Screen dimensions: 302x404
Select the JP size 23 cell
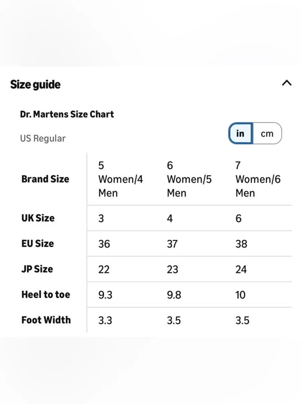click(172, 269)
